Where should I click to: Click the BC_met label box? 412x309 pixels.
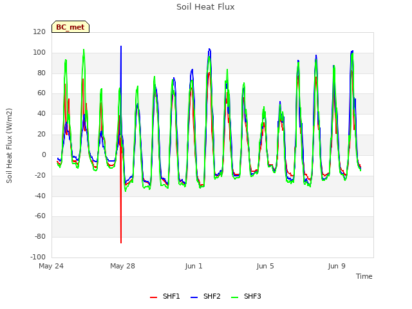click(x=70, y=27)
